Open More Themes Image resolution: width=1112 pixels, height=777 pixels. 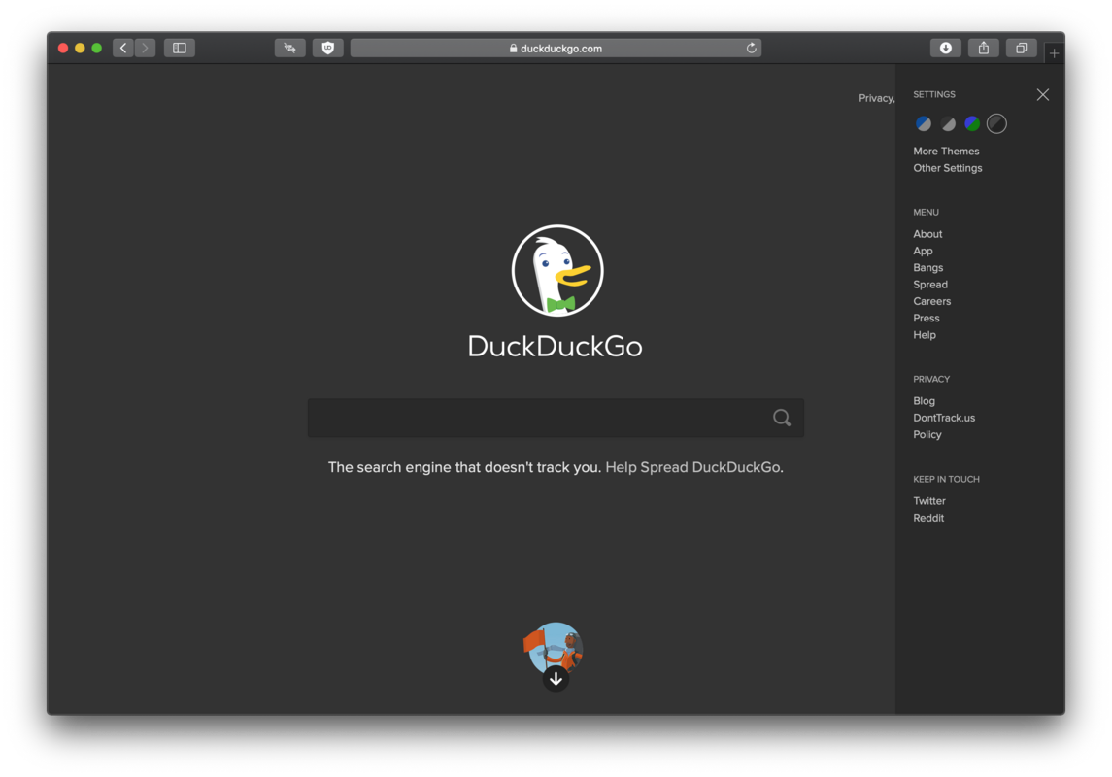(946, 151)
